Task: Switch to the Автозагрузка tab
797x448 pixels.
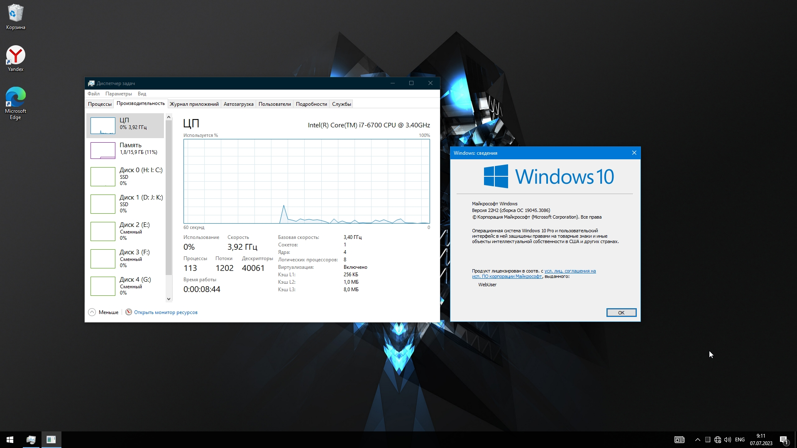Action: pos(238,104)
